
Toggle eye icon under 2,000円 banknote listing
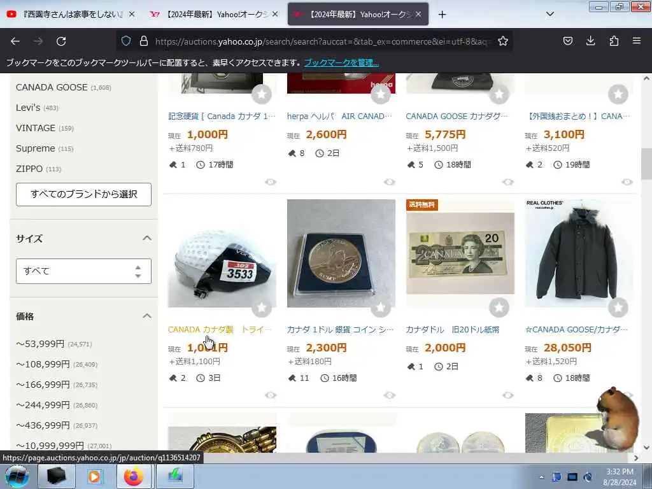pos(508,395)
